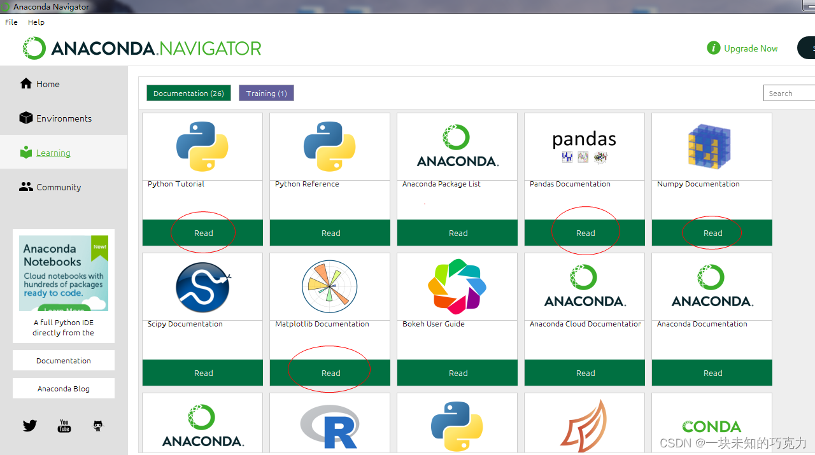Viewport: 815px width, 455px height.
Task: Click the Anaconda Documentation logo thumbnail
Action: (x=712, y=286)
